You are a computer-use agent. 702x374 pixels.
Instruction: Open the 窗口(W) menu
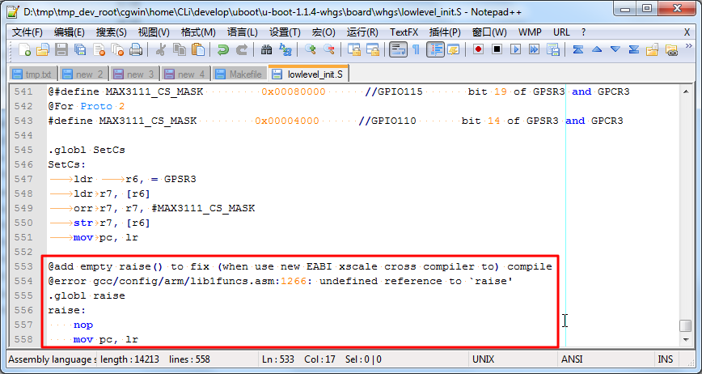[489, 32]
